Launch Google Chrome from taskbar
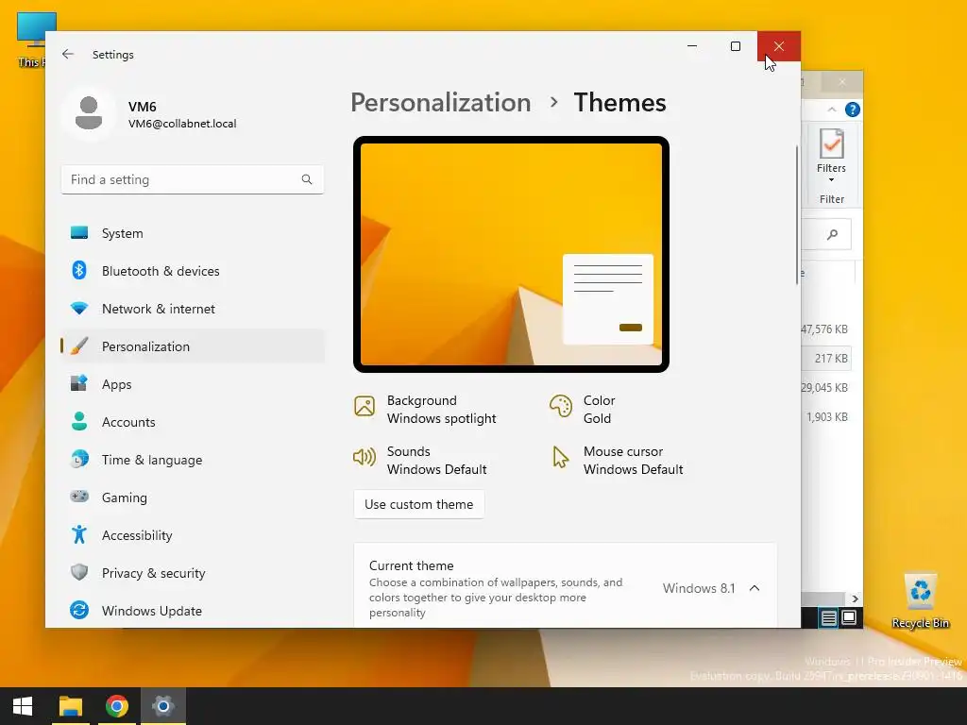Image resolution: width=967 pixels, height=725 pixels. [x=116, y=706]
